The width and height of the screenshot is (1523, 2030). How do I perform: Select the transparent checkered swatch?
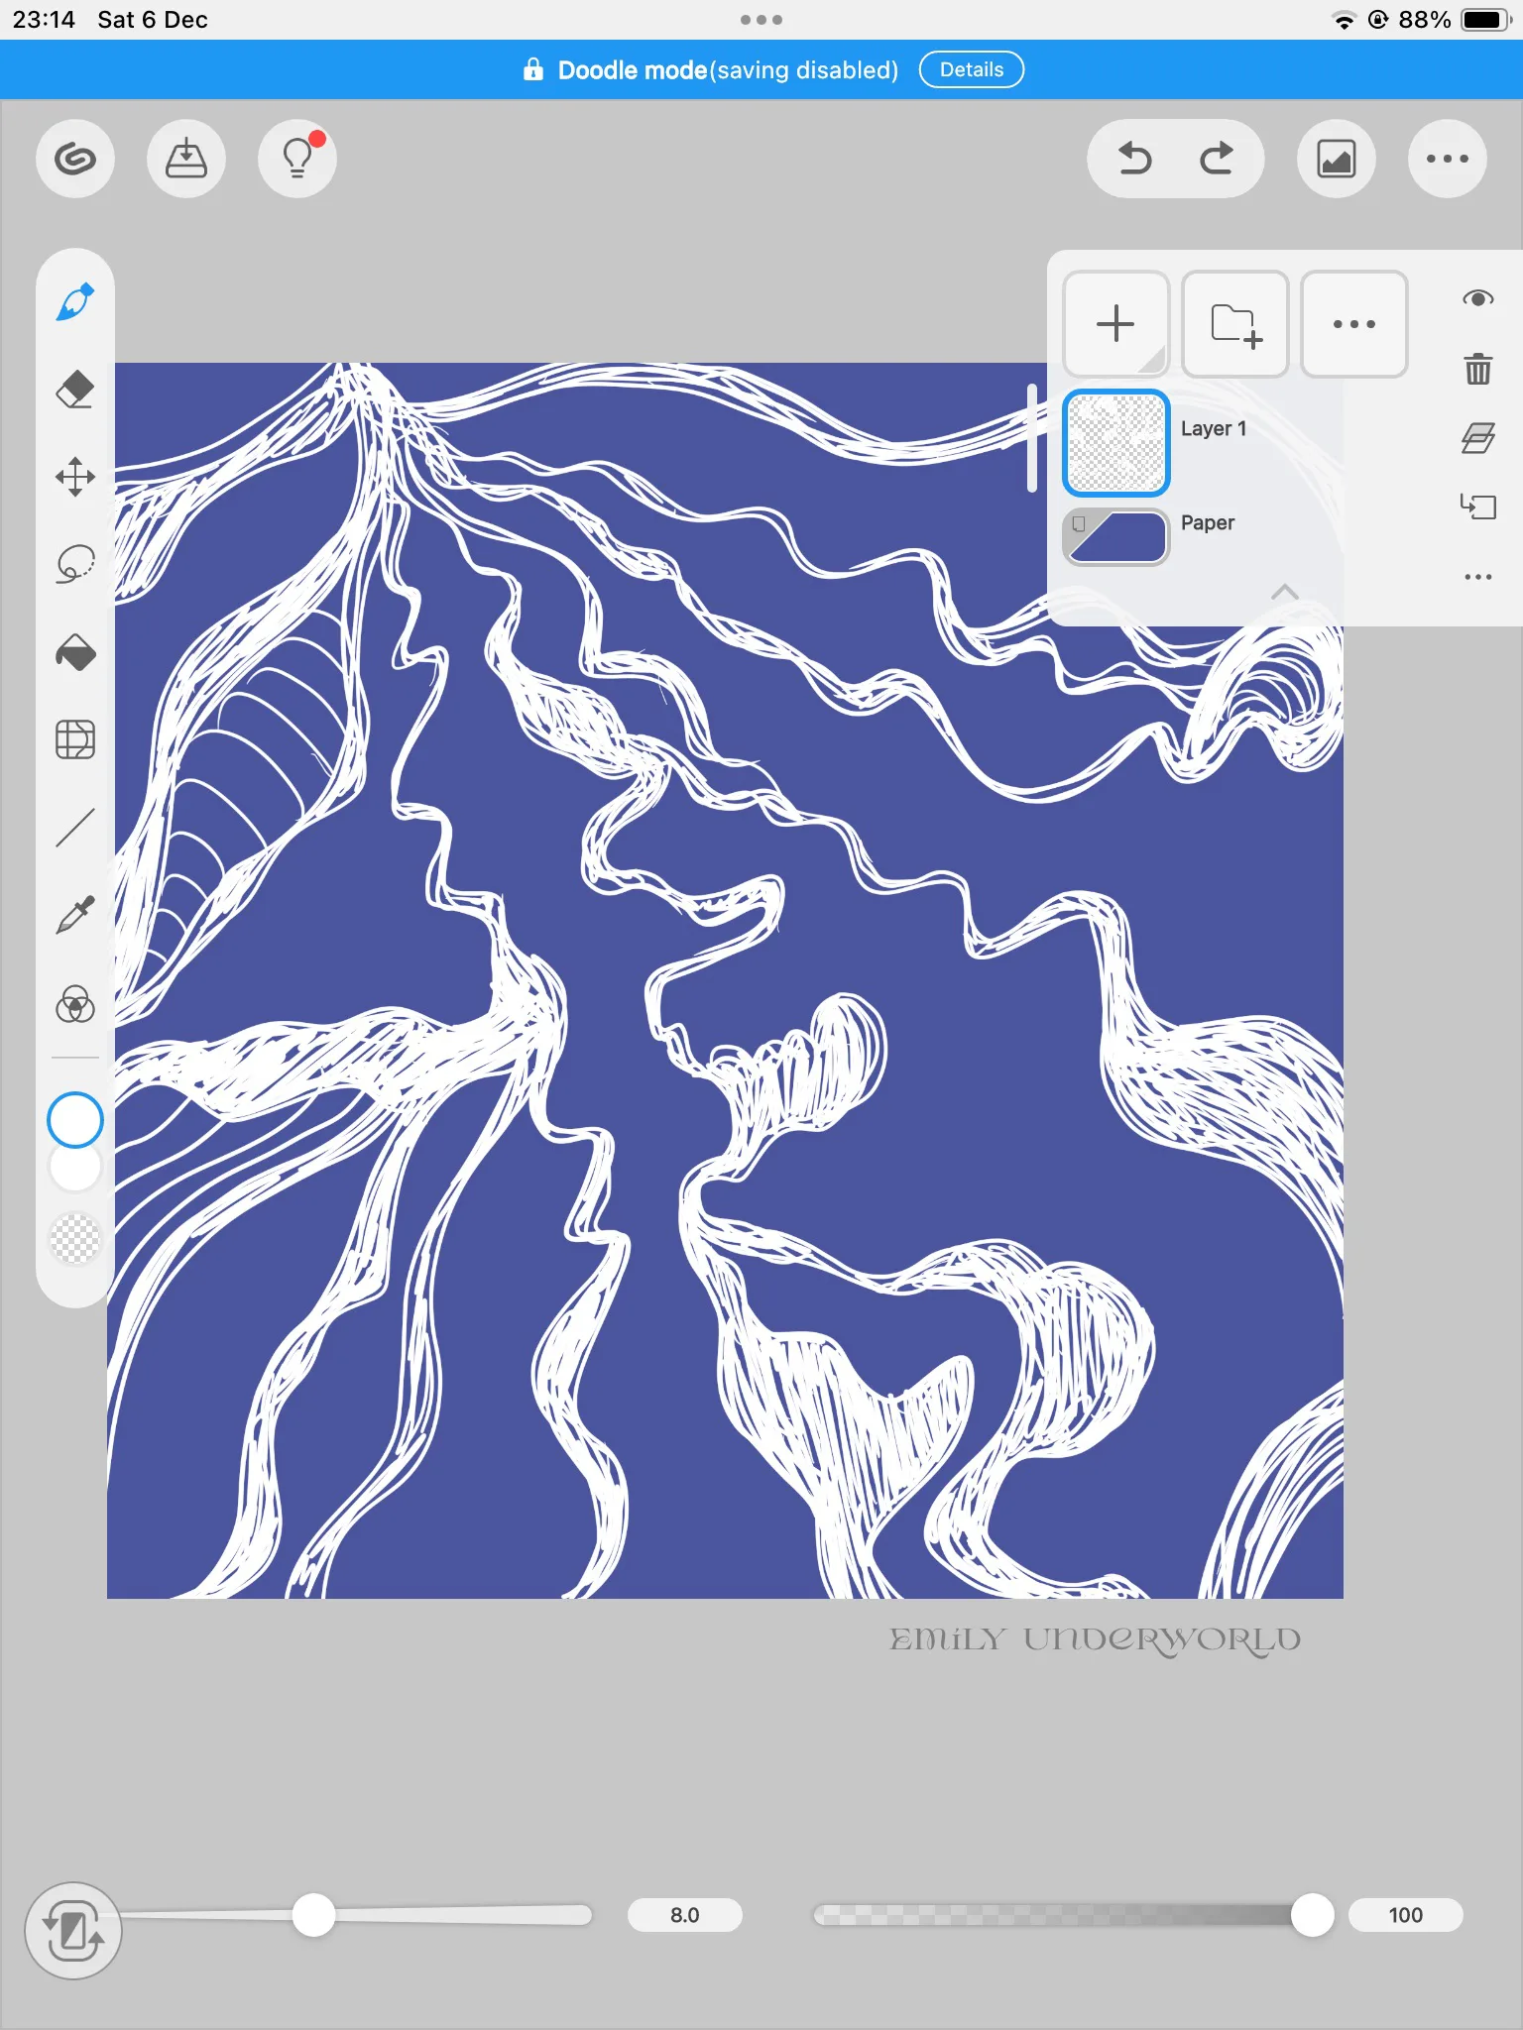click(75, 1239)
